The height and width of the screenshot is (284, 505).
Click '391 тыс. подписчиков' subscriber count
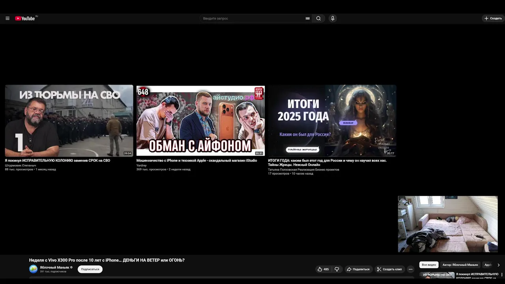53,271
